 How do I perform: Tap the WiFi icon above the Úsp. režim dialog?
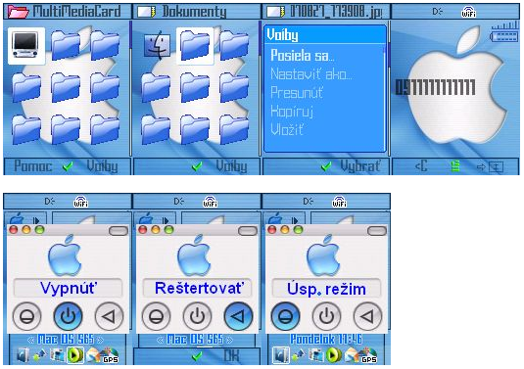pyautogui.click(x=340, y=202)
